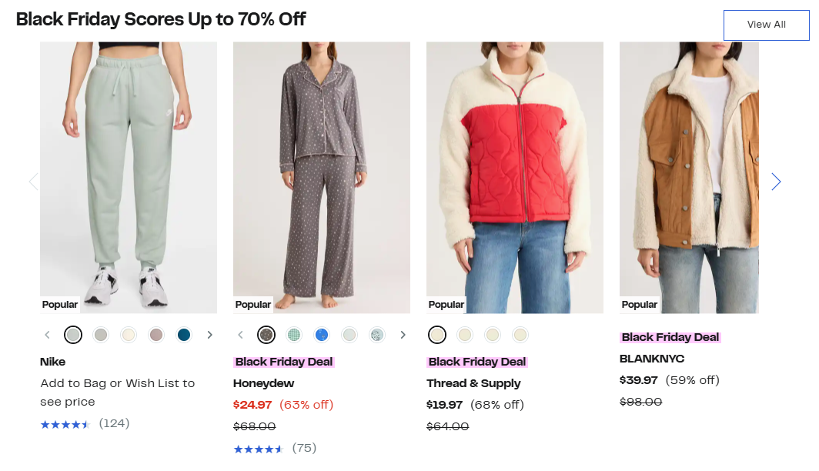Select the navy blue Nike color swatch
This screenshot has height=471, width=819.
coord(184,335)
